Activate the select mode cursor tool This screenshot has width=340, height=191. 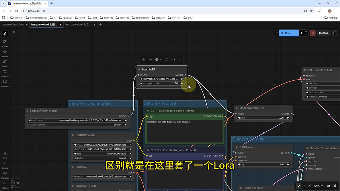pos(299,186)
